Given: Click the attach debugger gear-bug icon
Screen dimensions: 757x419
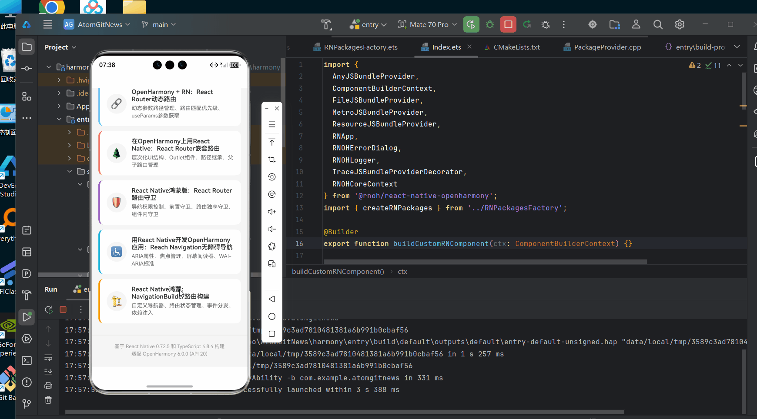Looking at the screenshot, I should [x=546, y=24].
